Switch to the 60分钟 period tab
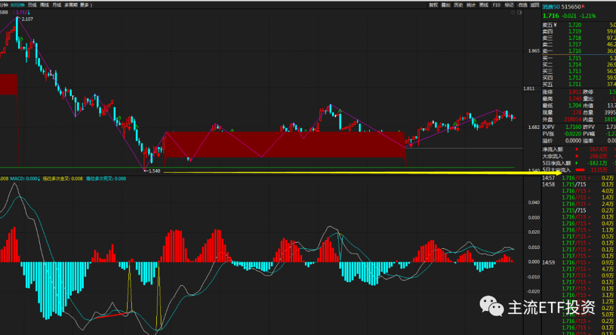This screenshot has height=335, width=616. pos(18,5)
